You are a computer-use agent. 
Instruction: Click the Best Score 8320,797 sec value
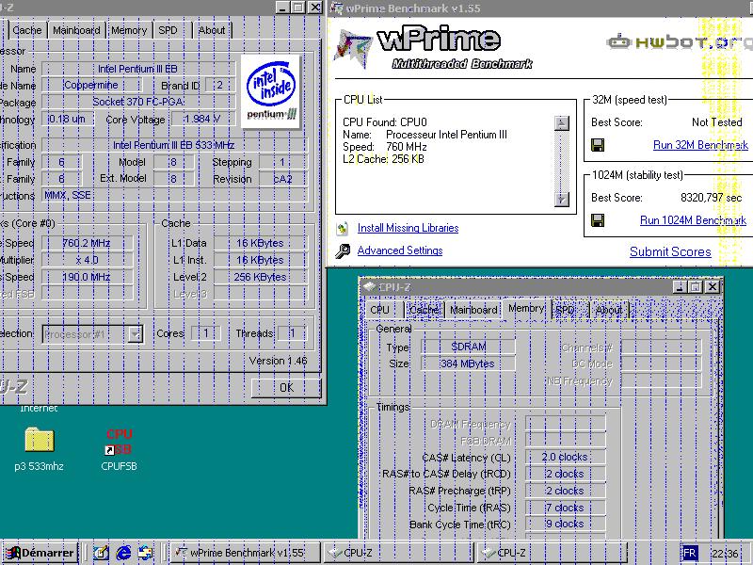(711, 198)
